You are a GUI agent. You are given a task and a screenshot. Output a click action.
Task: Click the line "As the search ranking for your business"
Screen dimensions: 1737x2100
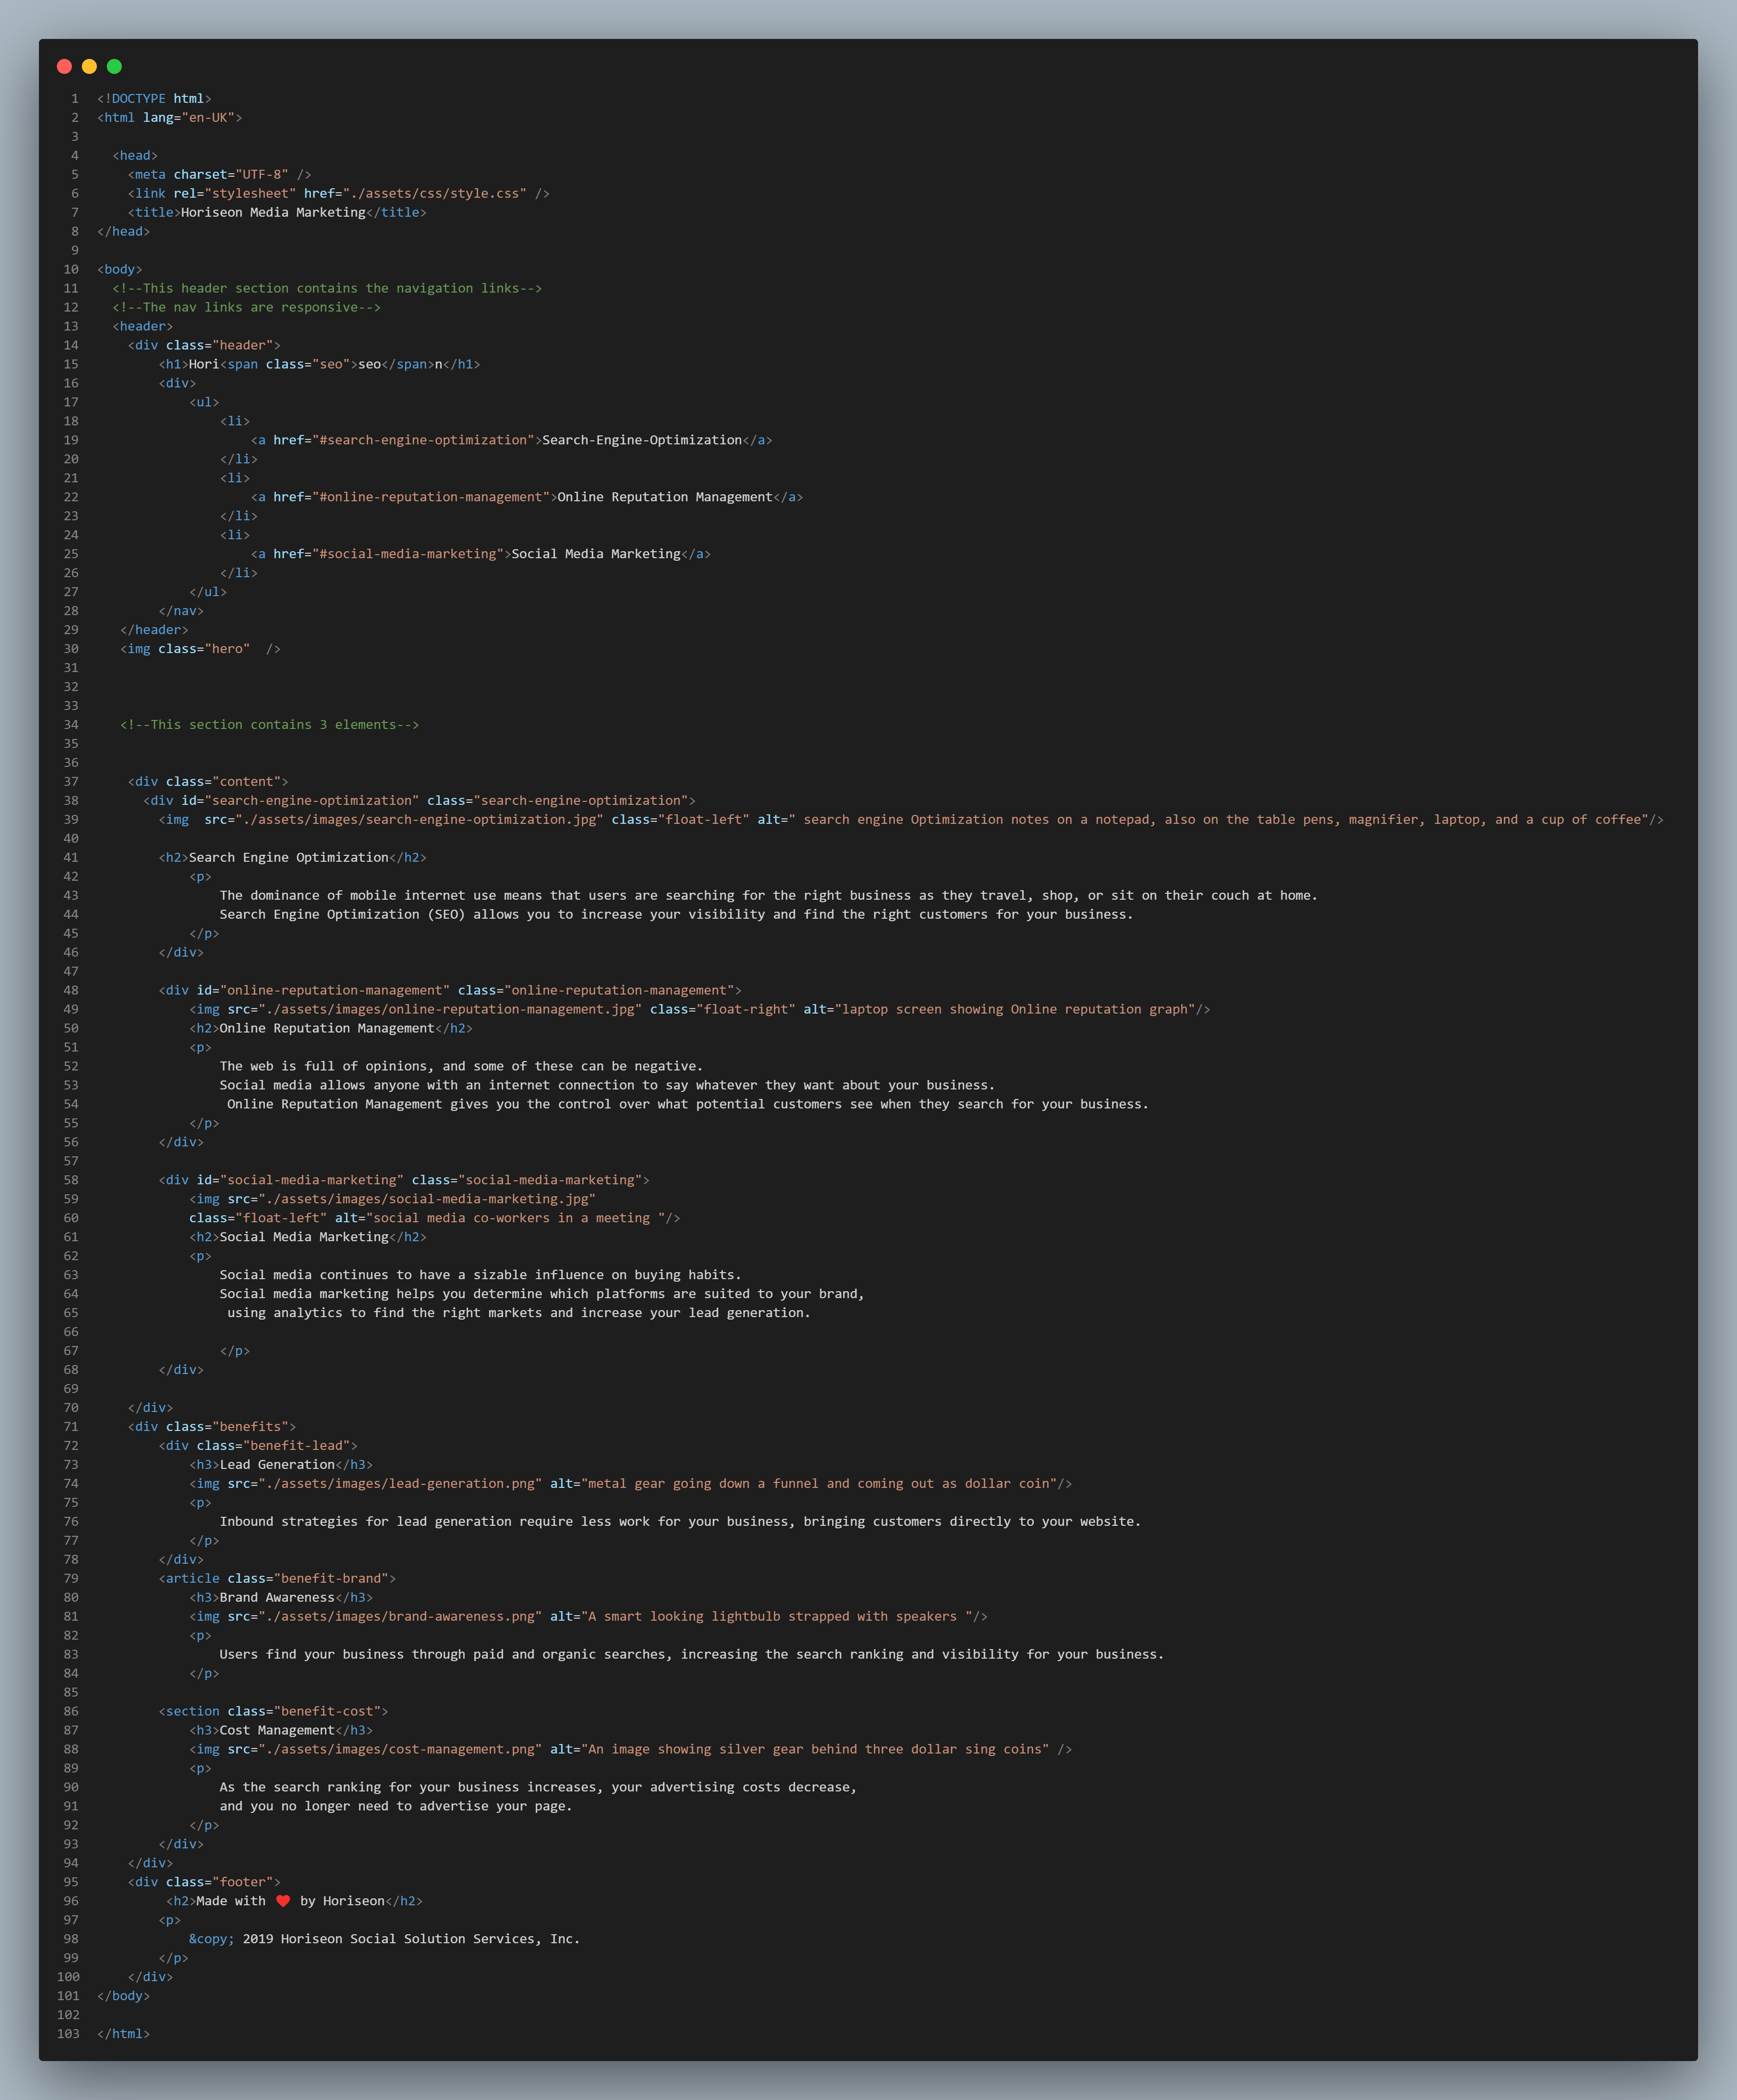tap(538, 1788)
